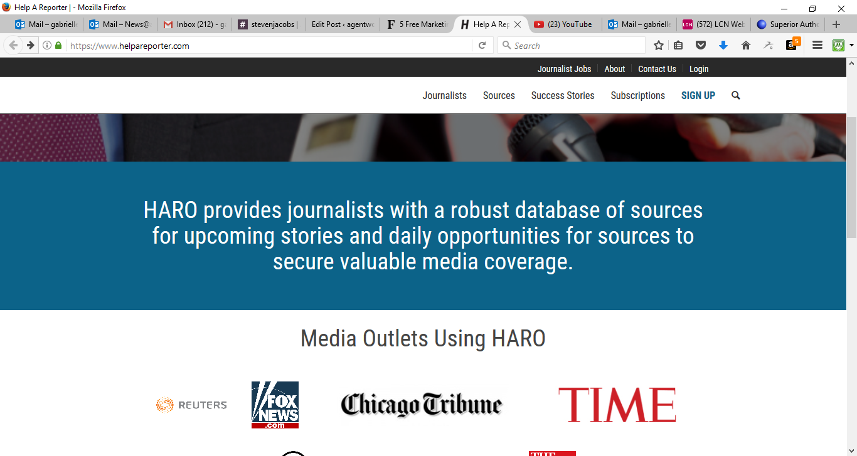Switch to the (23) YouTube tab

(564, 24)
